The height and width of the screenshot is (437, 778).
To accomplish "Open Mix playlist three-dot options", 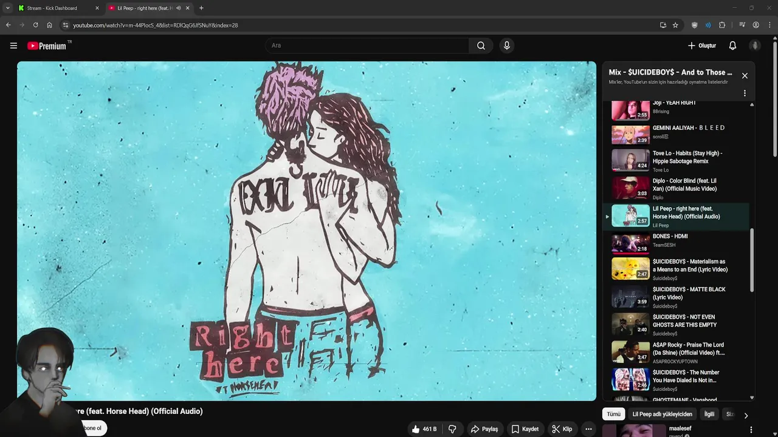I will click(x=745, y=93).
